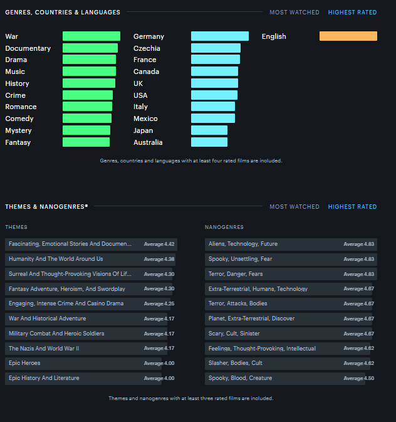The width and height of the screenshot is (396, 422).
Task: Open the Epic History And Literature theme
Action: pyautogui.click(x=44, y=378)
